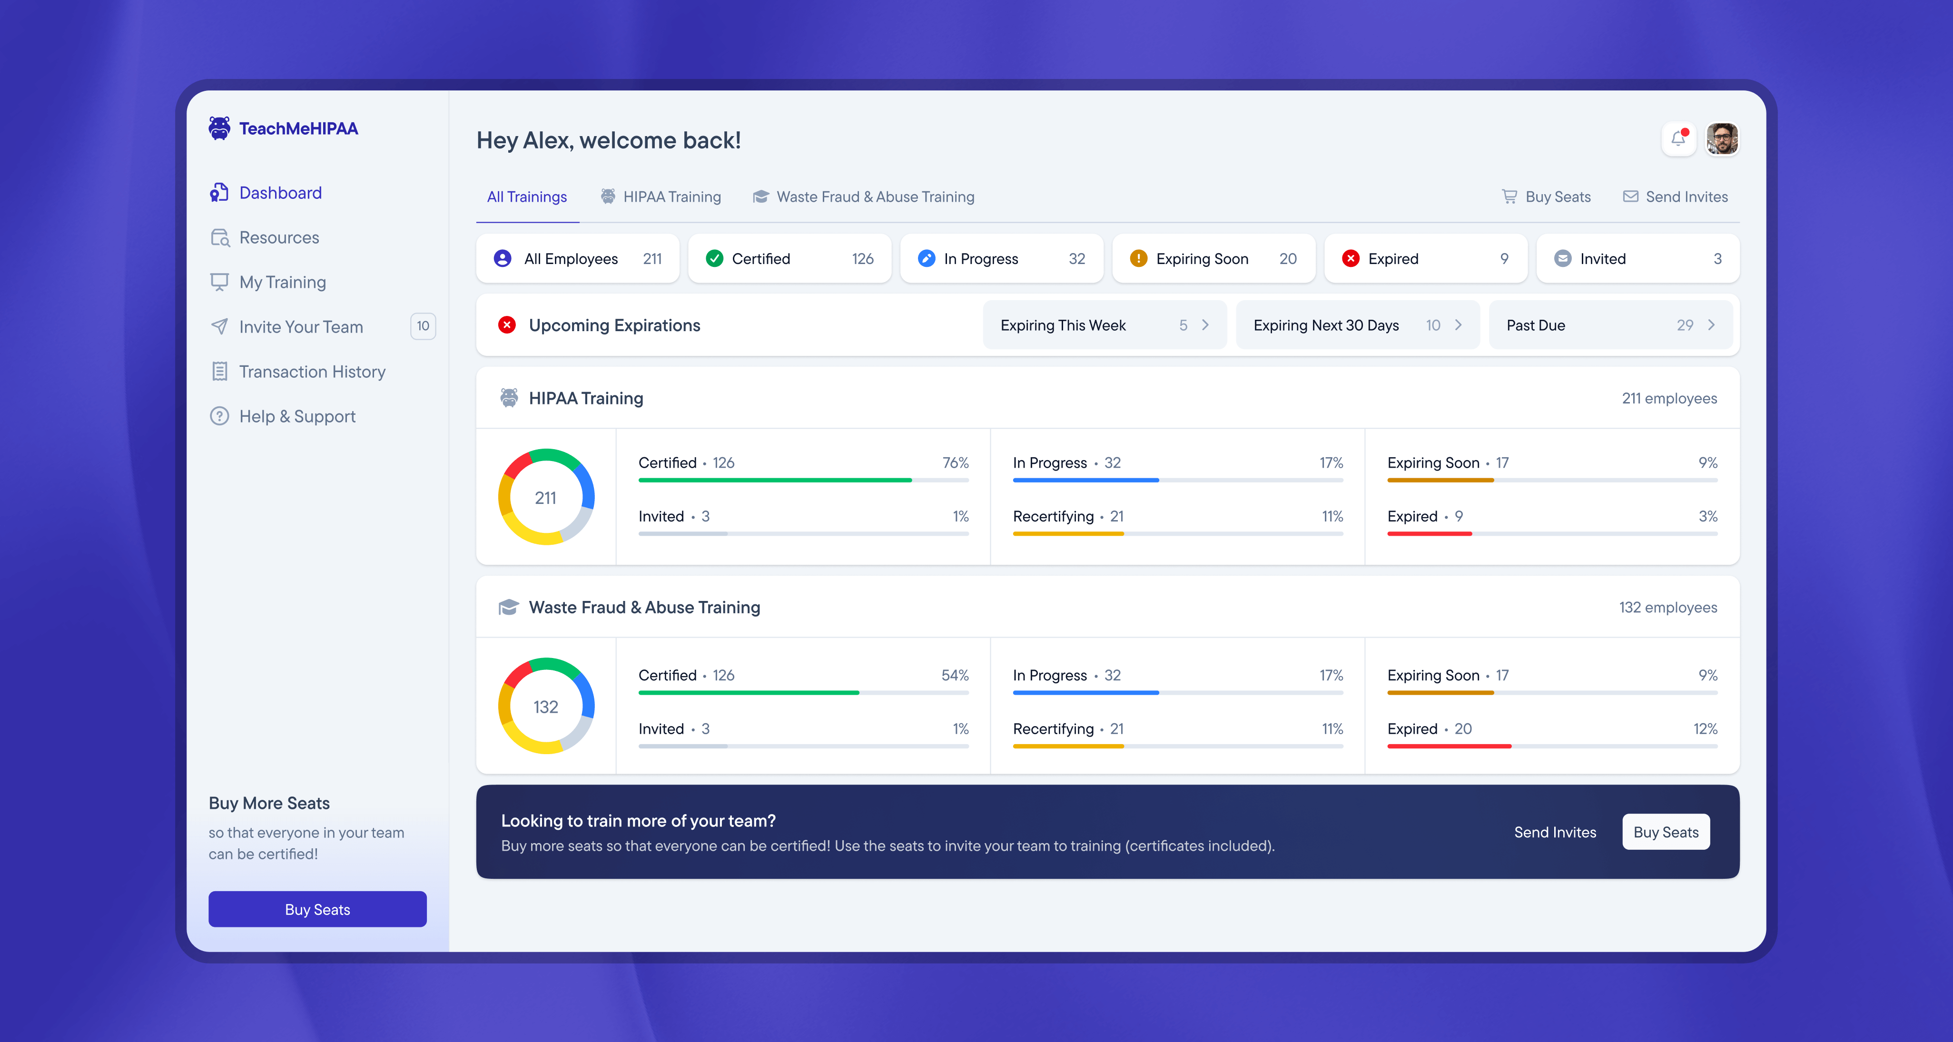
Task: Click the envelope icon beside Send Invites
Action: pyautogui.click(x=1630, y=197)
